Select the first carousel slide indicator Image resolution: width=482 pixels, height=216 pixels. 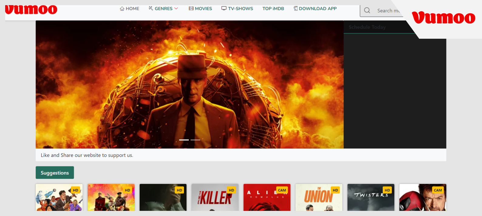(x=184, y=140)
